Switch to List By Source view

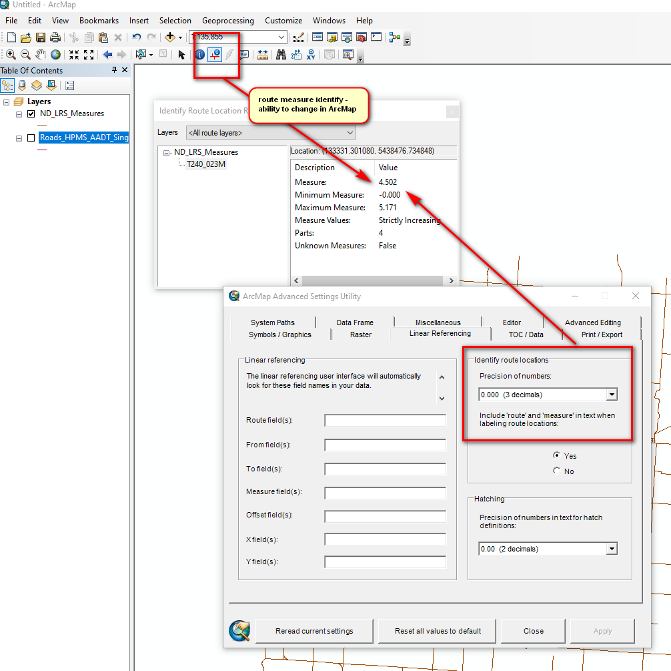coord(21,85)
